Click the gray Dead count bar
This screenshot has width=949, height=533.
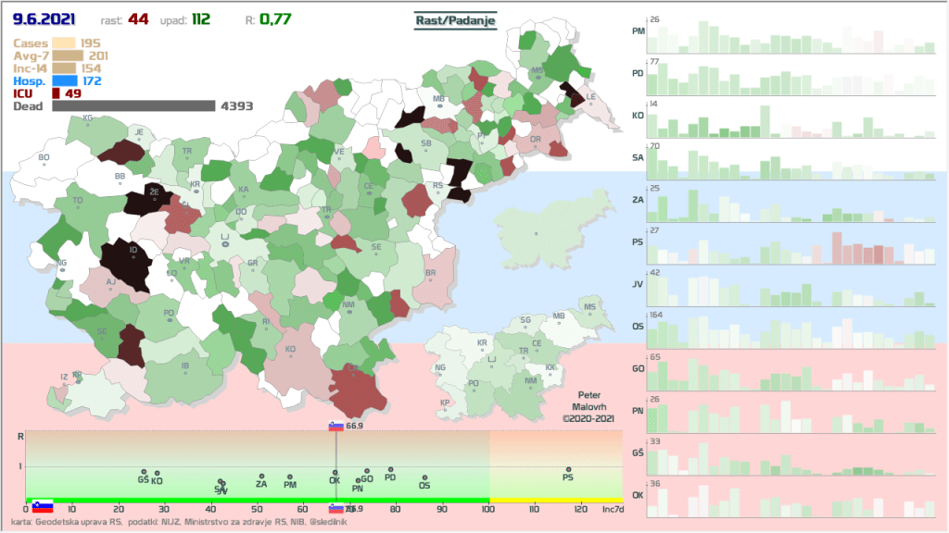(x=133, y=106)
